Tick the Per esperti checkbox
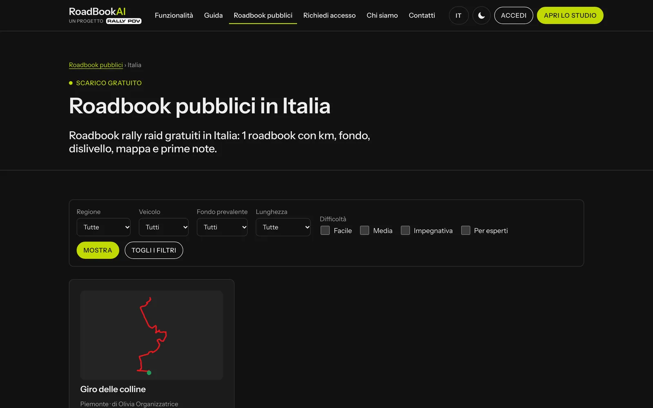The height and width of the screenshot is (408, 653). pos(466,231)
